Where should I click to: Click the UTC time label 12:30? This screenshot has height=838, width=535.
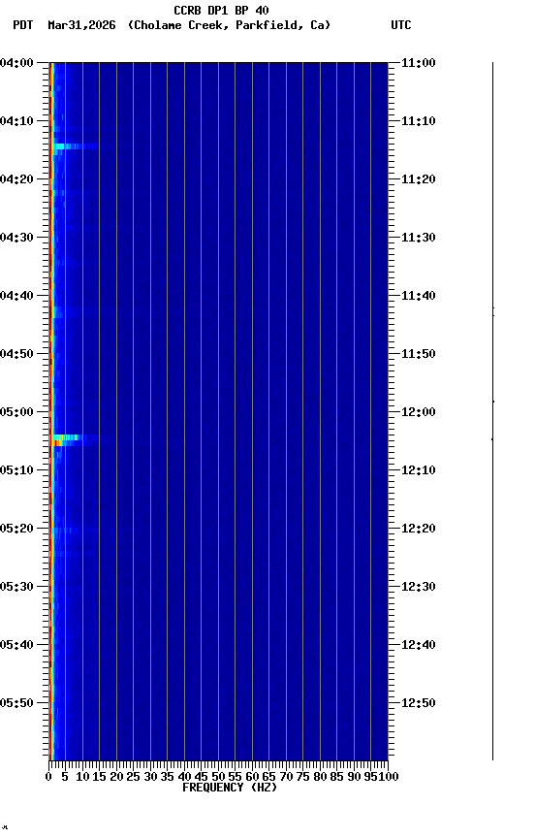pyautogui.click(x=418, y=588)
